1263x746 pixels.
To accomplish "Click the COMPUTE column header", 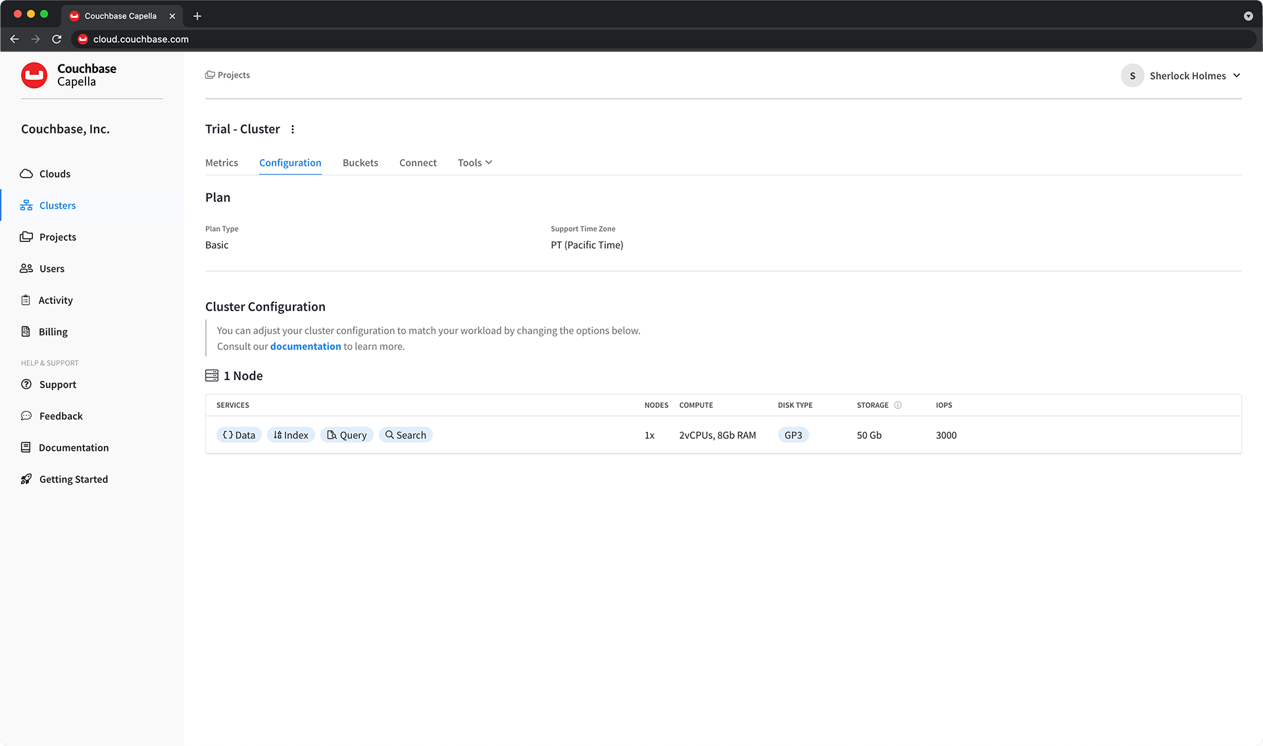I will 696,405.
